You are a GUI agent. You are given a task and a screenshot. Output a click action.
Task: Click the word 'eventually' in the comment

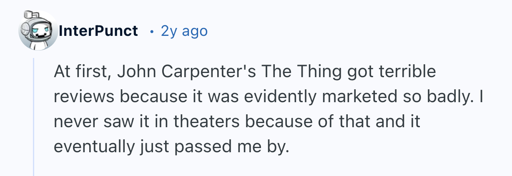[x=90, y=147]
